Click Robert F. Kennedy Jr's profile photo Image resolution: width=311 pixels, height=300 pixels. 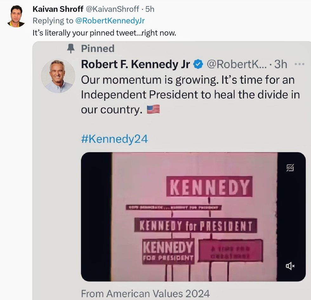pyautogui.click(x=58, y=76)
